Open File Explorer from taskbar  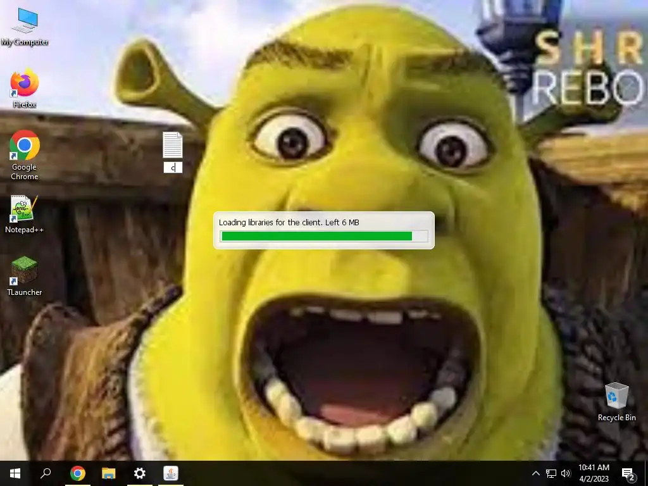[109, 473]
